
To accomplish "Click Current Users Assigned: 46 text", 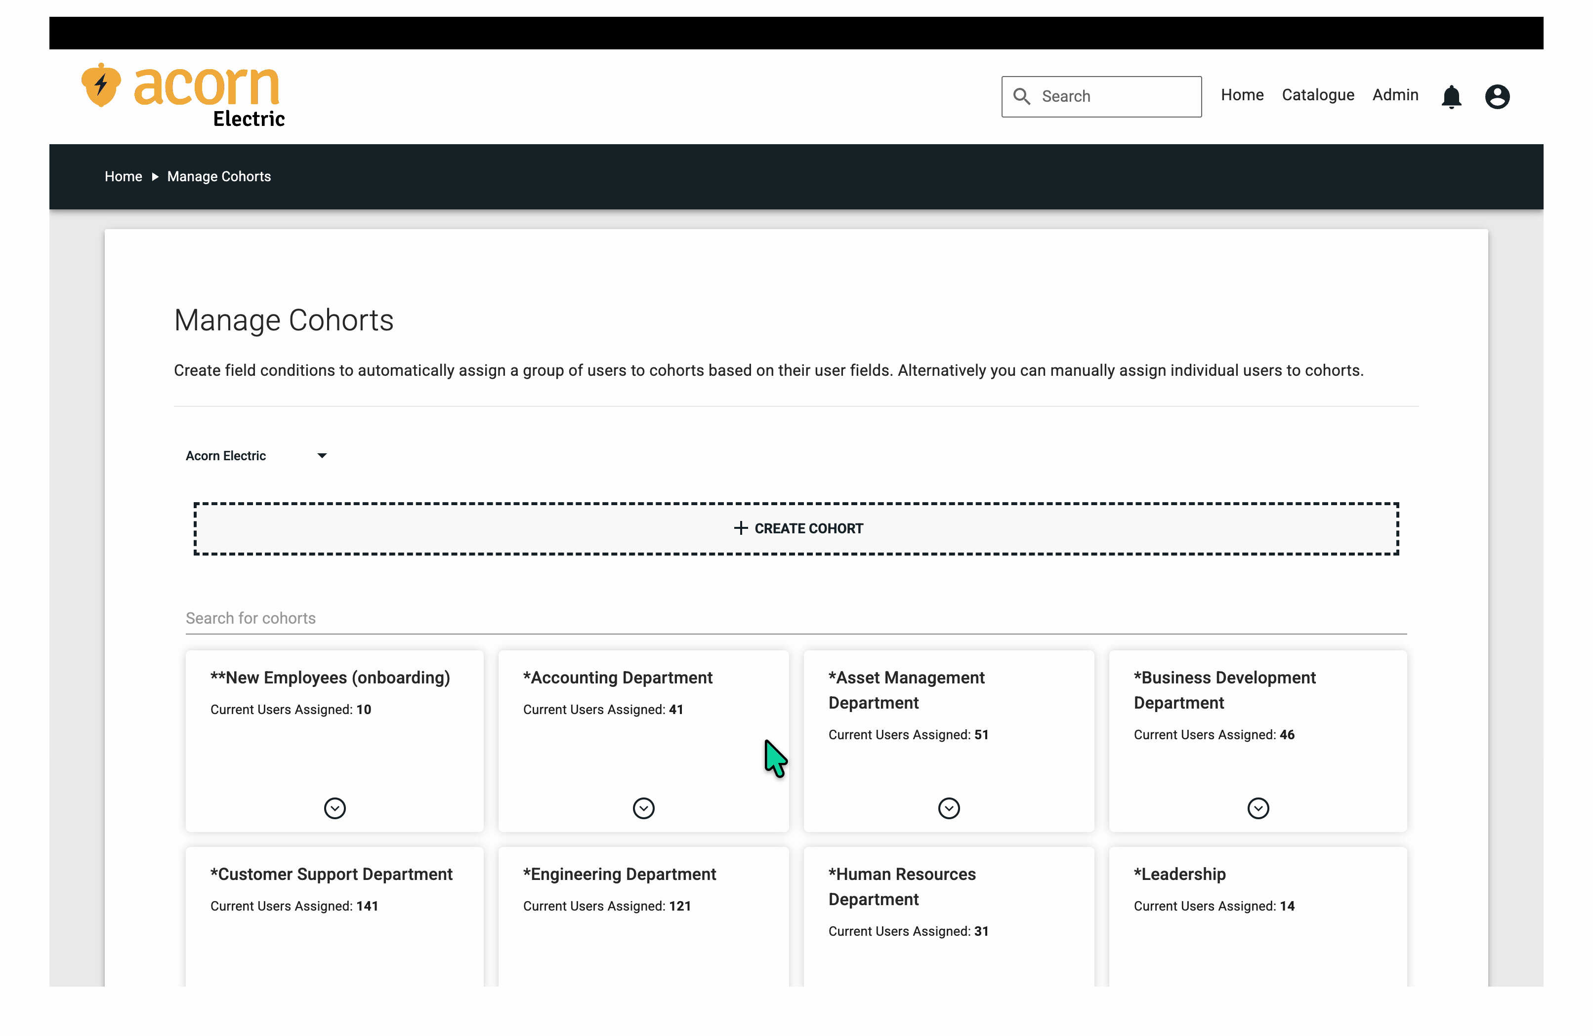I will [x=1214, y=735].
